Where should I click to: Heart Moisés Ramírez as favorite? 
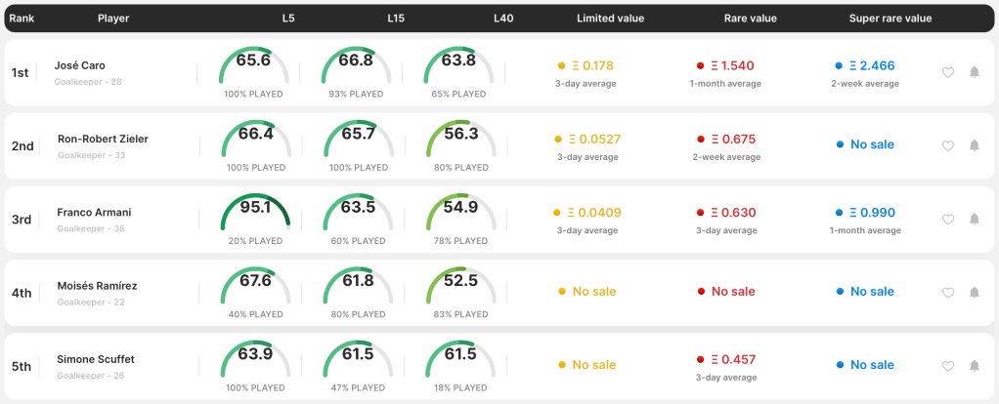pyautogui.click(x=947, y=293)
